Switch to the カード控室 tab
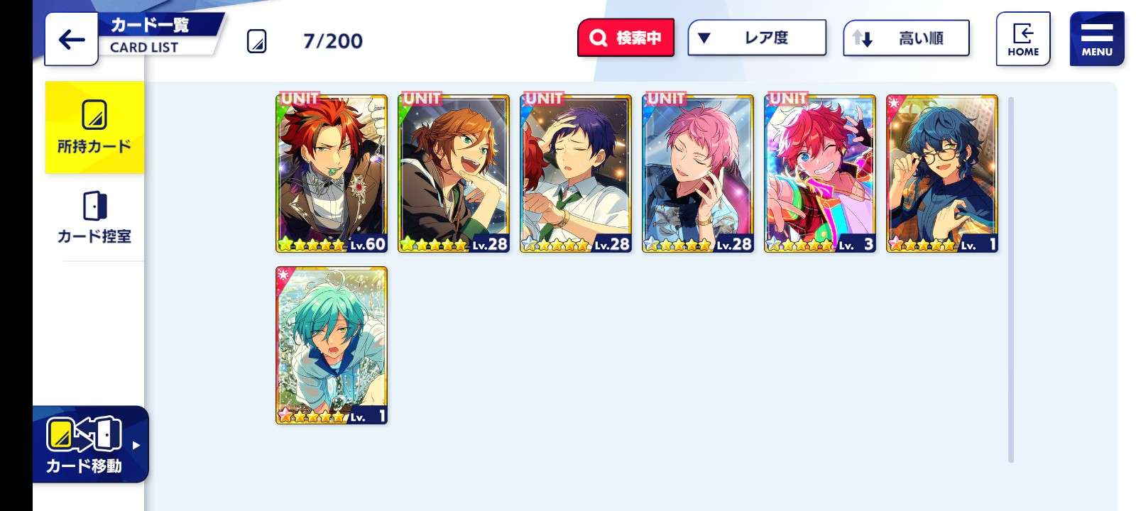 click(94, 217)
